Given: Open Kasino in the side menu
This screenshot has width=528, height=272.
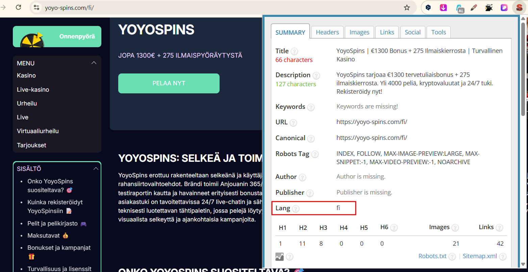Looking at the screenshot, I should [x=26, y=75].
